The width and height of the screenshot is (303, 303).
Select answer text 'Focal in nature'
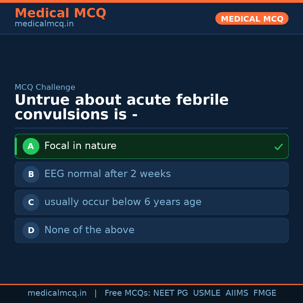80,146
